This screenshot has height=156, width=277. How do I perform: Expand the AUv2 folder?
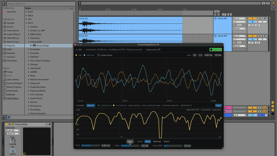(x=26, y=12)
